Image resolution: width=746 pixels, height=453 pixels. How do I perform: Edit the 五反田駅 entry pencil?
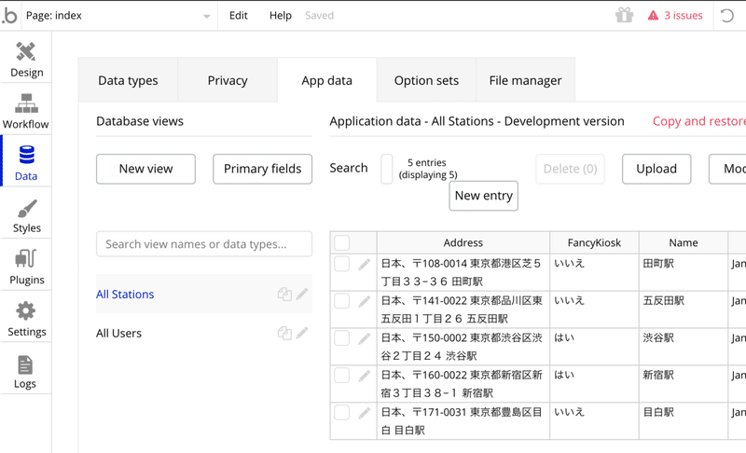click(x=364, y=301)
